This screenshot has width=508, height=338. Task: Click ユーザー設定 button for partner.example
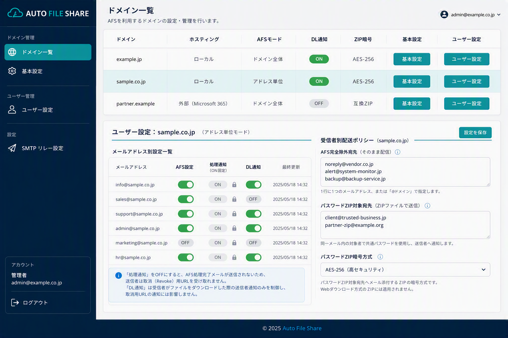[467, 103]
